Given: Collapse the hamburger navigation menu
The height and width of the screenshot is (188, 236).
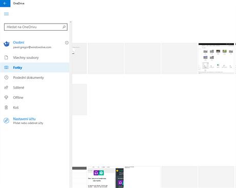Looking at the screenshot, I should pos(6,14).
